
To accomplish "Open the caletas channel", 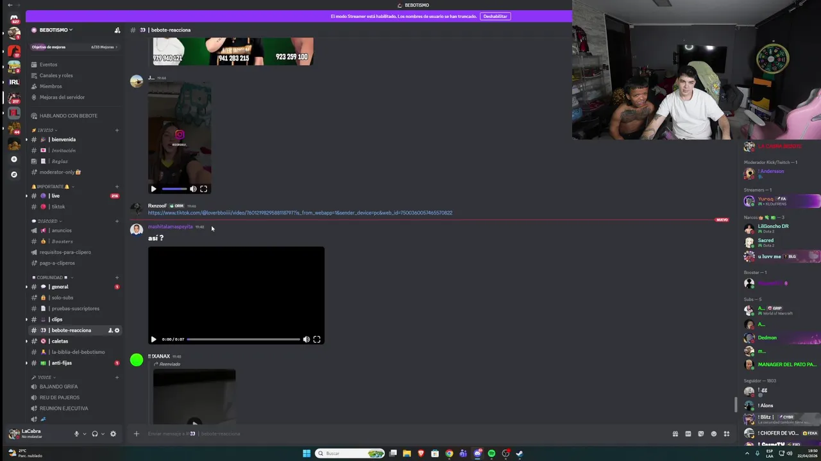I will point(59,341).
